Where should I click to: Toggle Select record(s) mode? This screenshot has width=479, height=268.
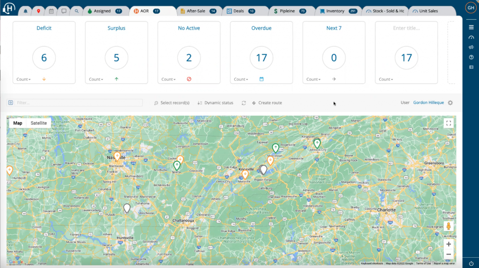[x=172, y=103]
